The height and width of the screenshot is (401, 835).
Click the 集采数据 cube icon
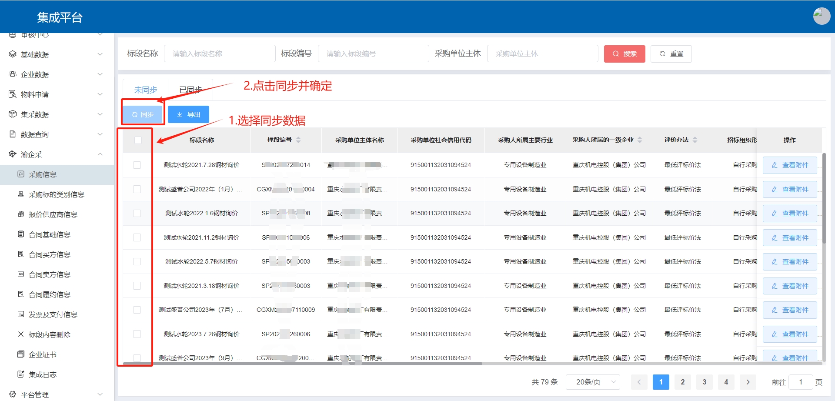pyautogui.click(x=13, y=114)
